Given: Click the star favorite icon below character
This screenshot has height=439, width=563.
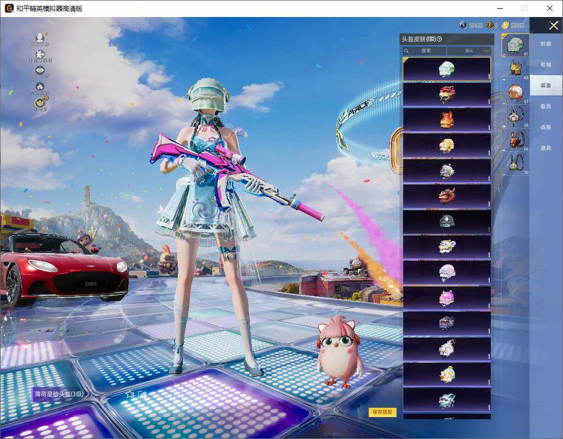Looking at the screenshot, I should [x=130, y=395].
